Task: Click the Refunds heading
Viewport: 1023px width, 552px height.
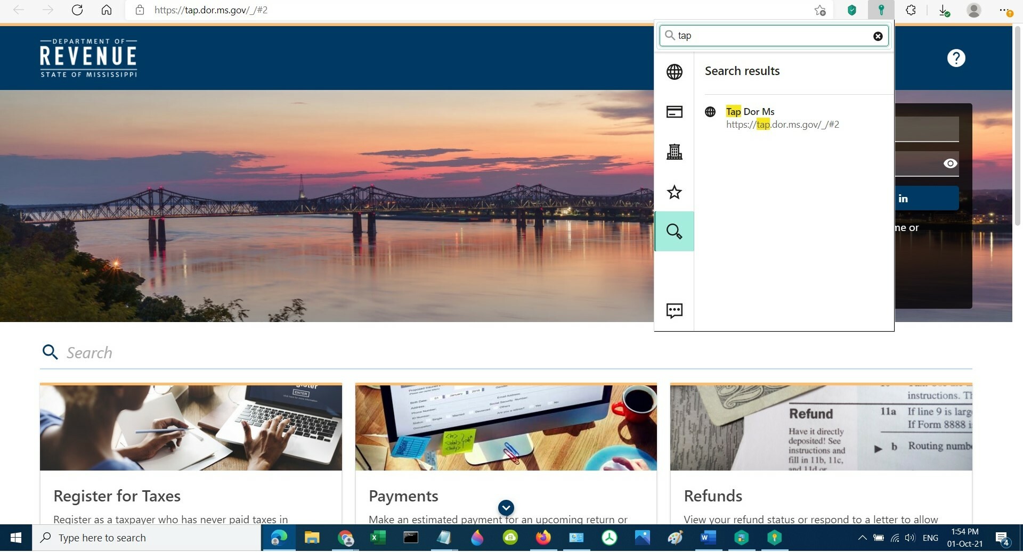Action: (713, 496)
